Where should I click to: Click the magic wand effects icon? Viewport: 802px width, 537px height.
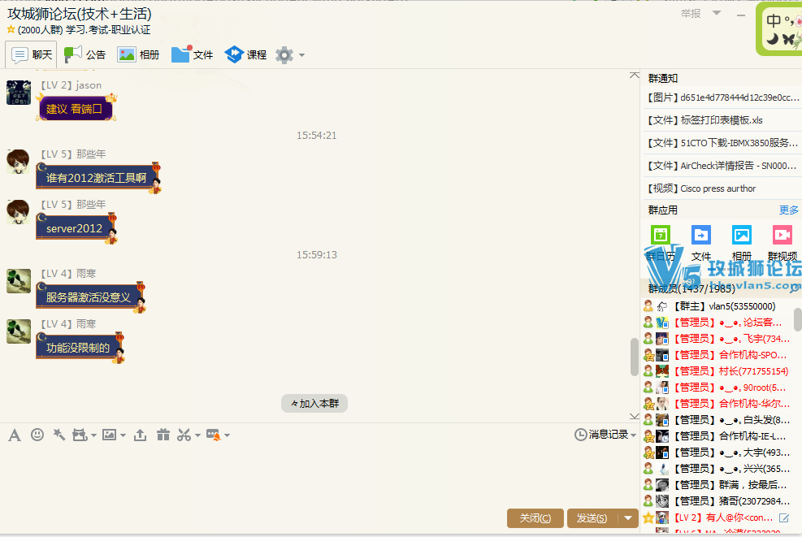pyautogui.click(x=59, y=435)
